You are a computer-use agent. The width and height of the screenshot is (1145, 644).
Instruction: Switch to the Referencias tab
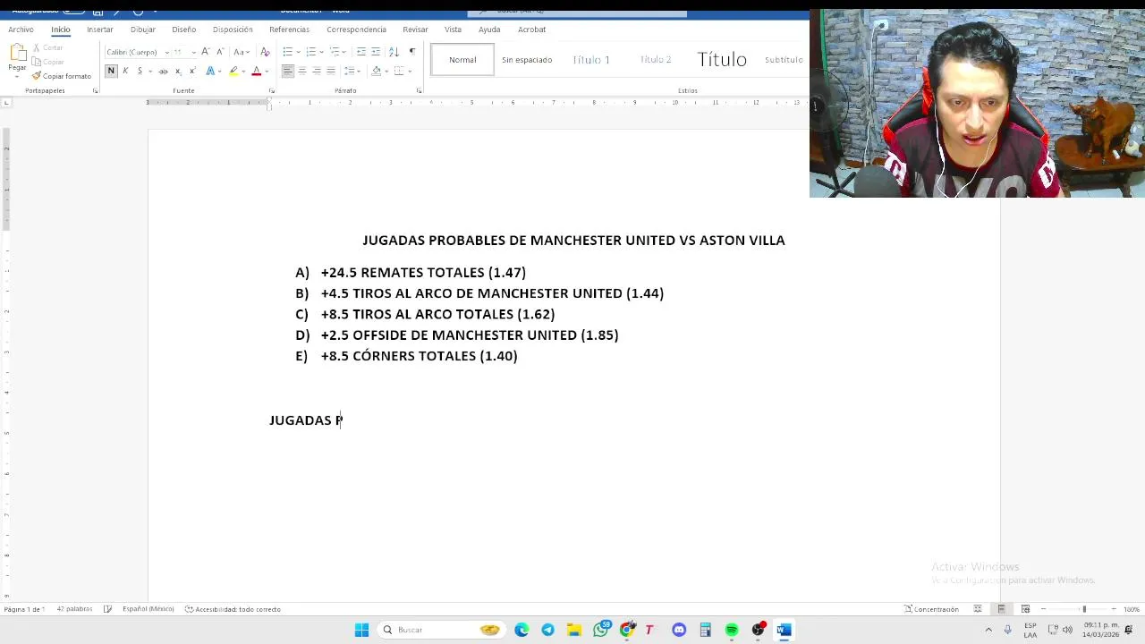pyautogui.click(x=289, y=30)
